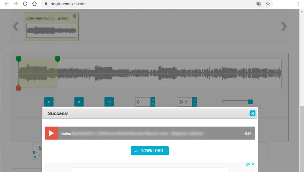Viewport: 304px width, 172px height.
Task: Go to next file with right chevron
Action: pos(284,27)
